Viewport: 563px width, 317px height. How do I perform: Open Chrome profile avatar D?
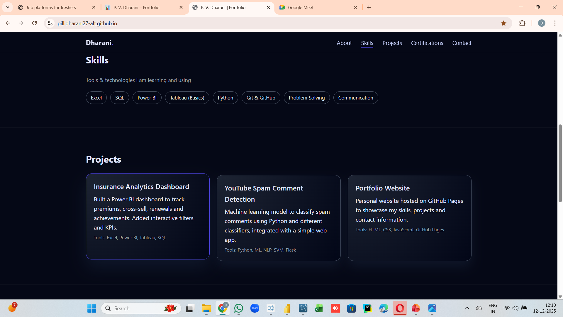[542, 23]
